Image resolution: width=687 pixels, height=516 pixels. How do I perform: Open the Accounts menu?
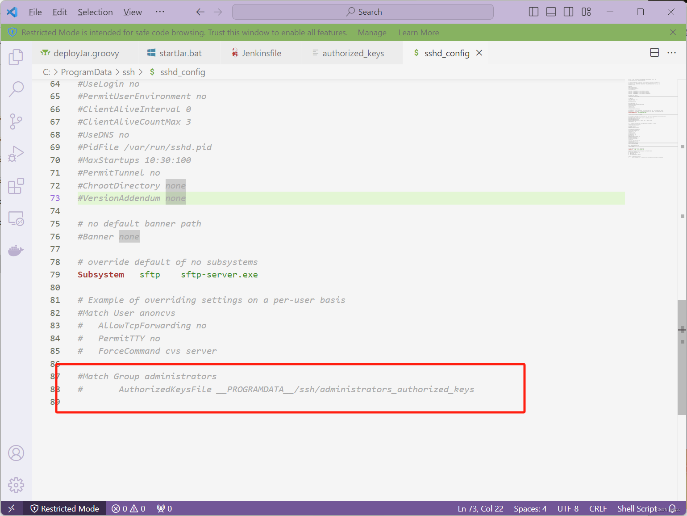point(16,453)
